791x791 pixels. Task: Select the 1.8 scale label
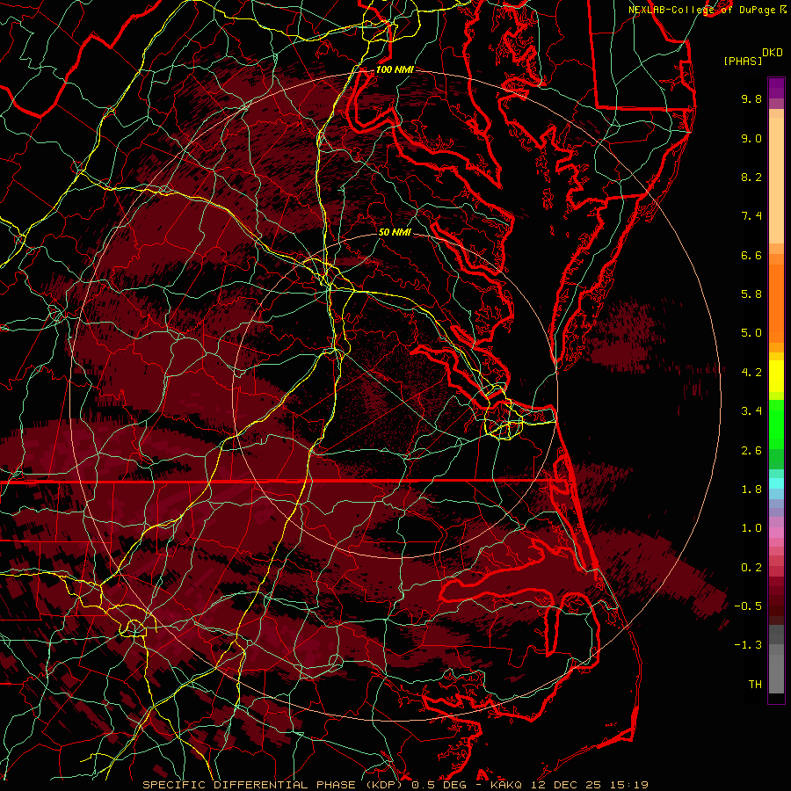click(751, 490)
